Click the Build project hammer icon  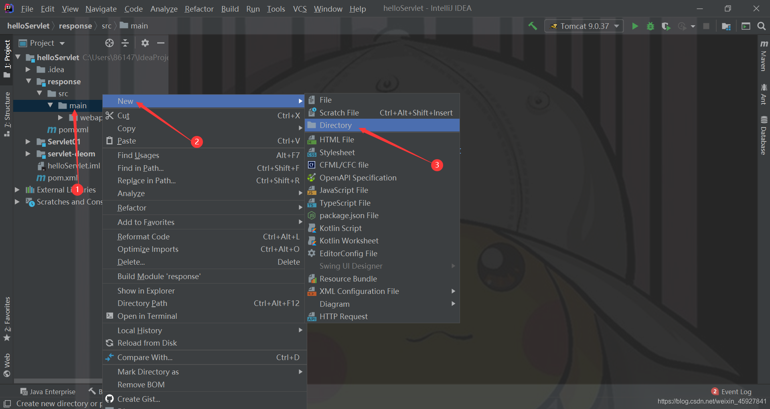pyautogui.click(x=533, y=26)
